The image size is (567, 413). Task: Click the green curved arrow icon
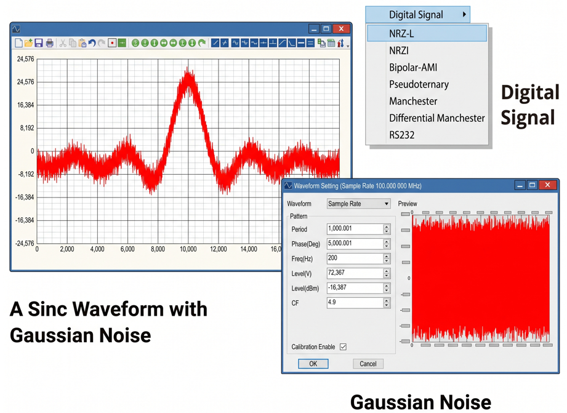(x=202, y=44)
